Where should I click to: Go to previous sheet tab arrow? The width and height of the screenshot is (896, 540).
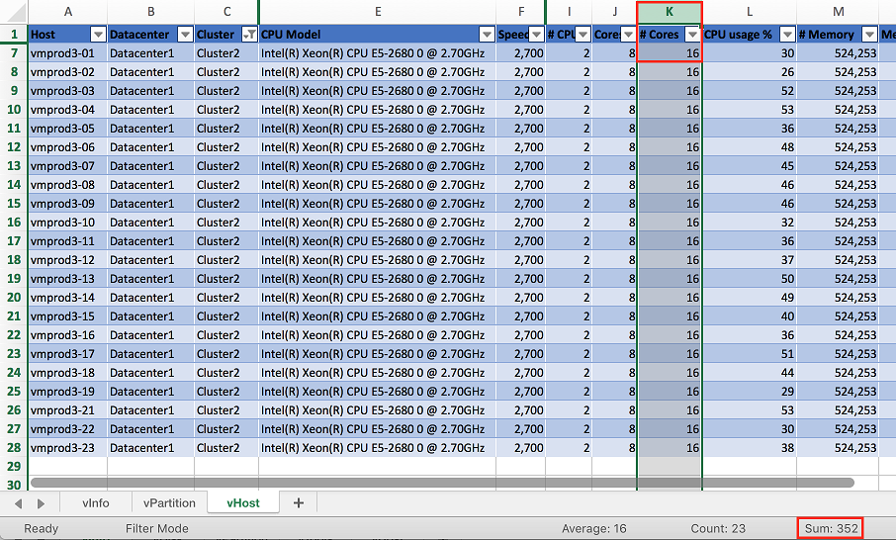[18, 503]
